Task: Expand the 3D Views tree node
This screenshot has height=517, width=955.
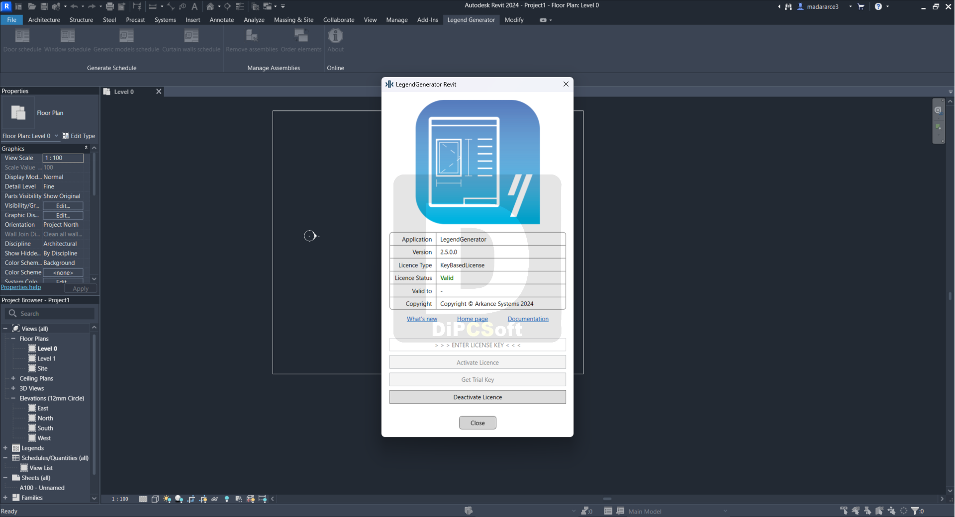Action: [x=13, y=388]
